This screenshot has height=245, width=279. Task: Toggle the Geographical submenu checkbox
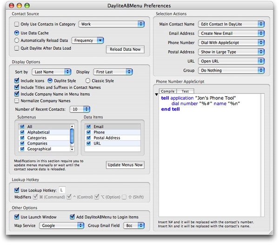22,149
